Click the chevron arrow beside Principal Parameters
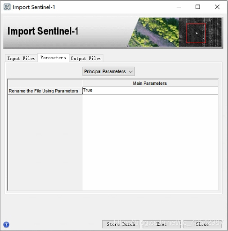This screenshot has width=228, height=231. pyautogui.click(x=131, y=72)
